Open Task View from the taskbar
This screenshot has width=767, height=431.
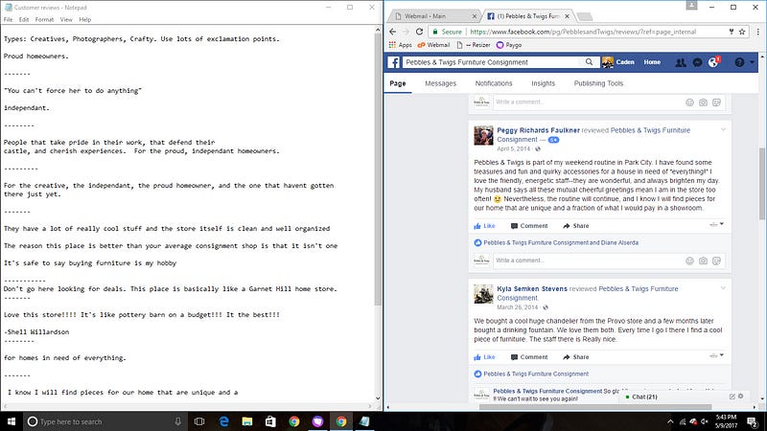(x=199, y=421)
